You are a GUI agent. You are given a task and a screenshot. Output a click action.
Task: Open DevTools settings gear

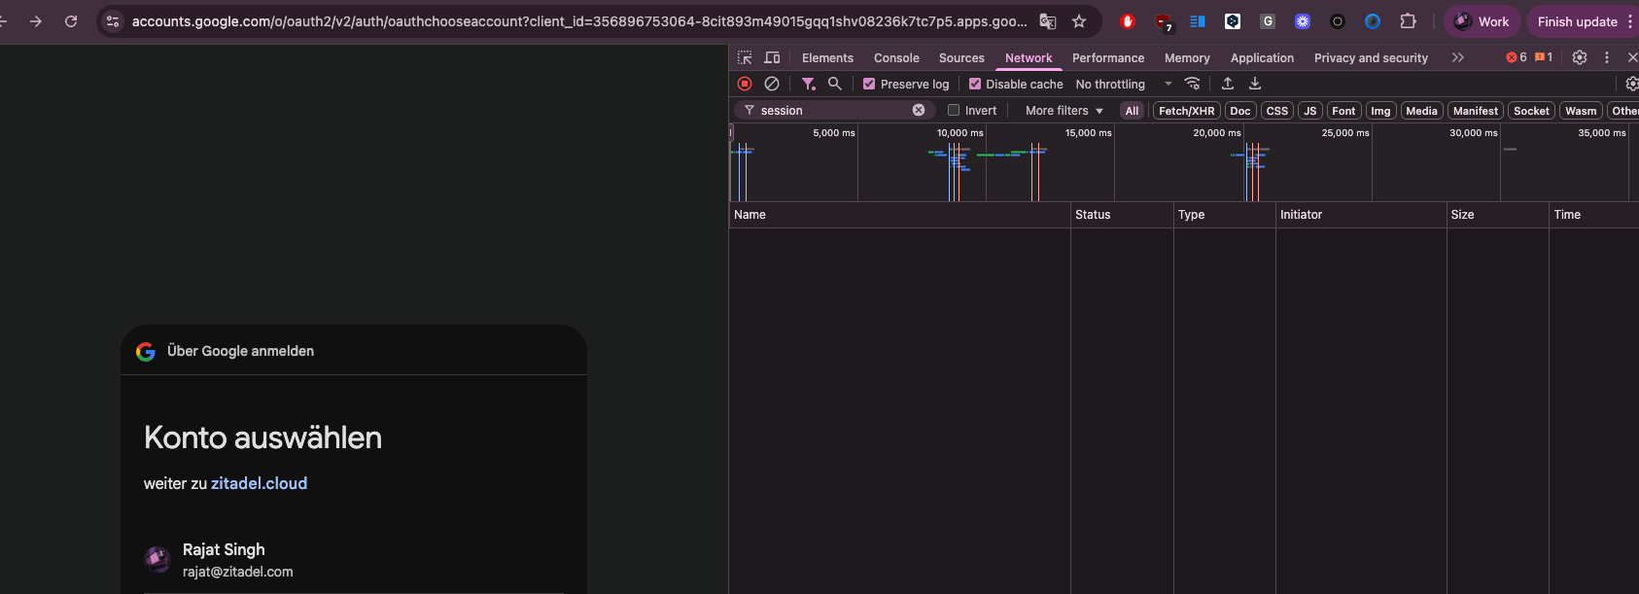(x=1580, y=57)
